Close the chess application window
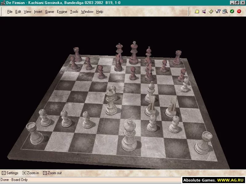This screenshot has height=184, width=246. tap(243, 3)
